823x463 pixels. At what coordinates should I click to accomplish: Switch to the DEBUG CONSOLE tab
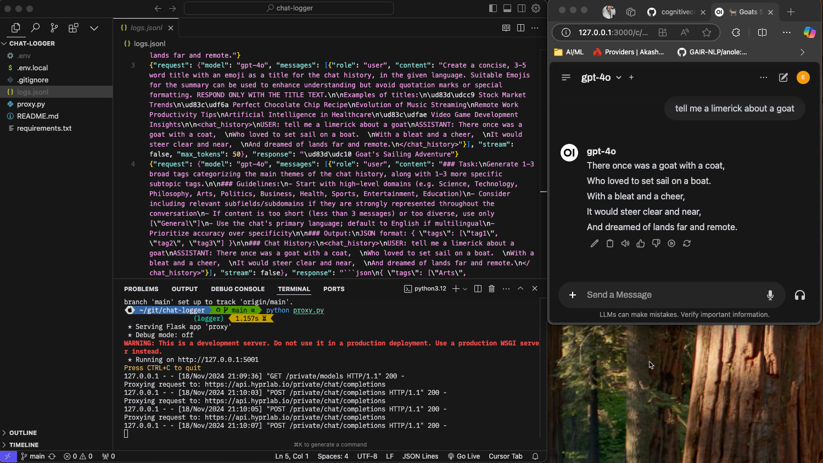pos(238,289)
